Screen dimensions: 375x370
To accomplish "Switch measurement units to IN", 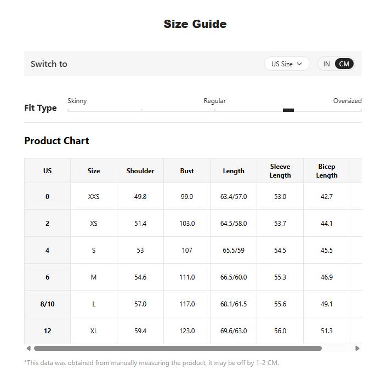I will [326, 64].
